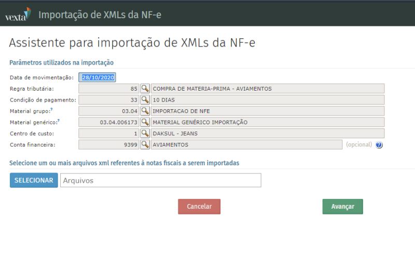Click magnifier next to Material grupo

coord(145,111)
